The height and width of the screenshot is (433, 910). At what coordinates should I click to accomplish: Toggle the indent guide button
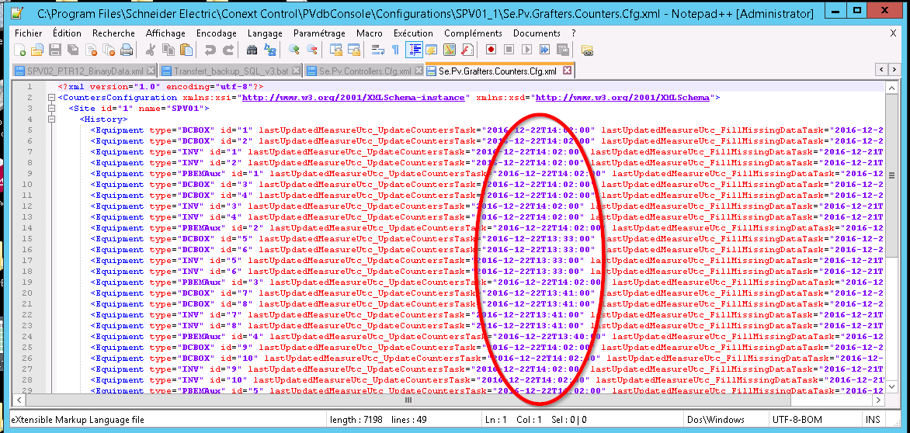414,50
